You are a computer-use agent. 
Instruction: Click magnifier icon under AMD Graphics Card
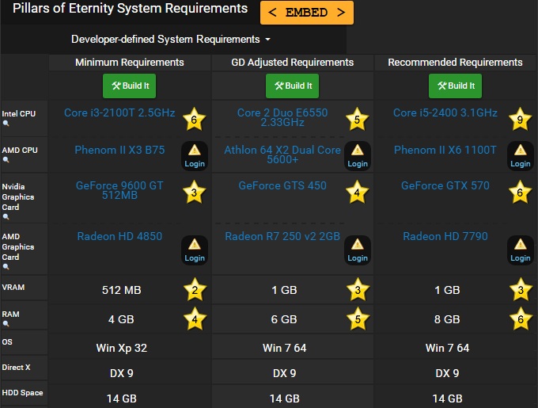coord(6,266)
